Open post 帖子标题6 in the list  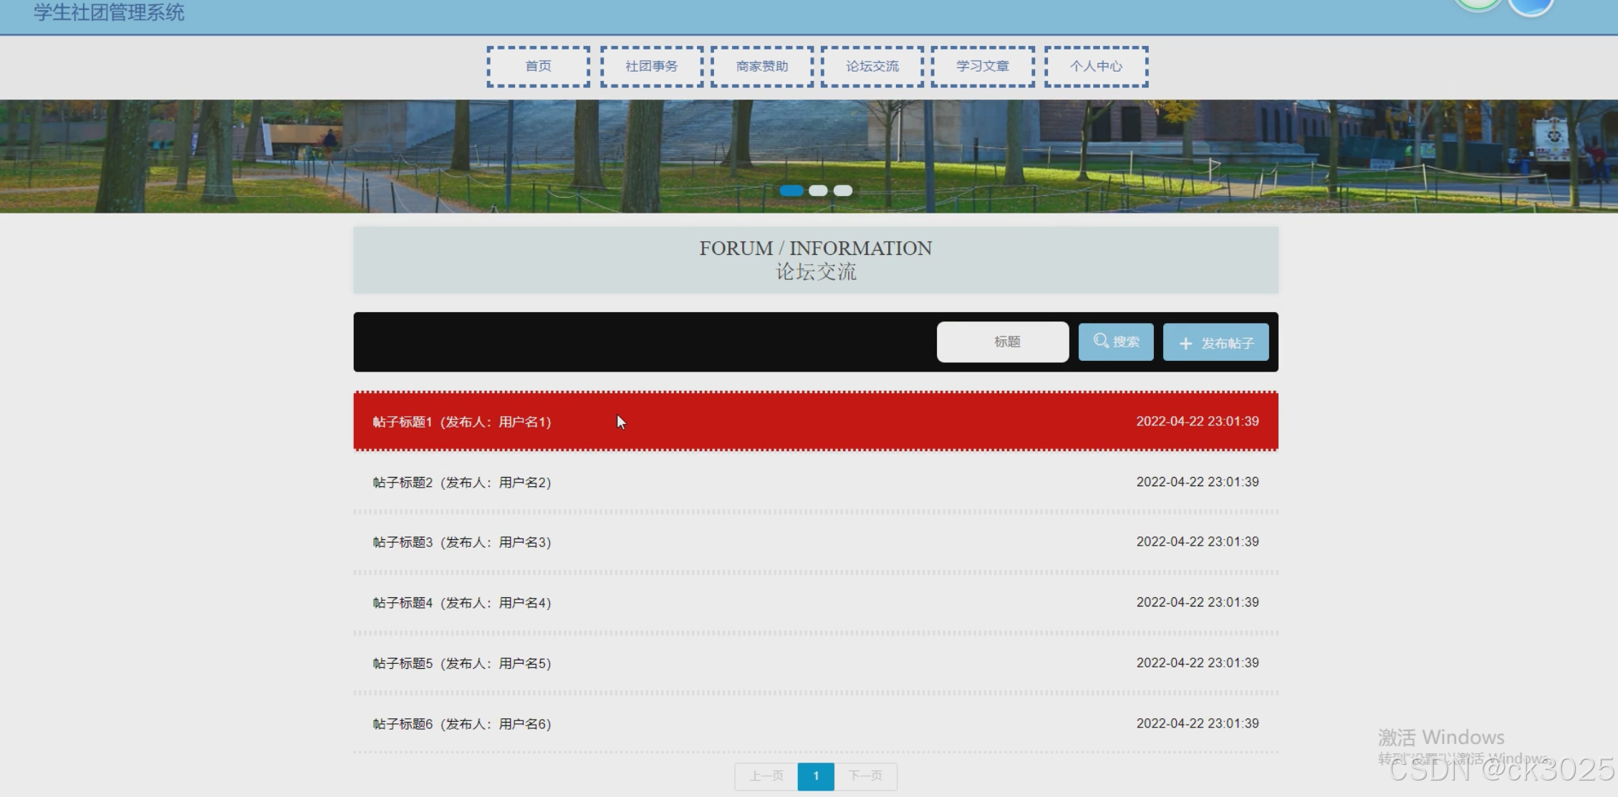click(x=462, y=724)
